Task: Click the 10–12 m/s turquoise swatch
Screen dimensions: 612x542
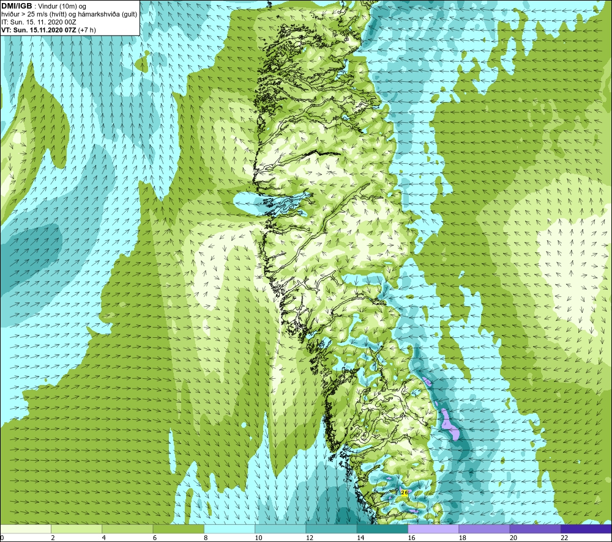Action: pyautogui.click(x=280, y=529)
